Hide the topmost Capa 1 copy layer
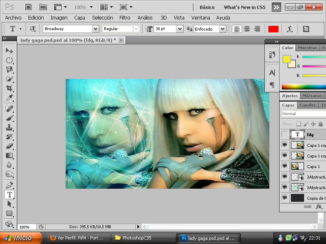 [284, 145]
